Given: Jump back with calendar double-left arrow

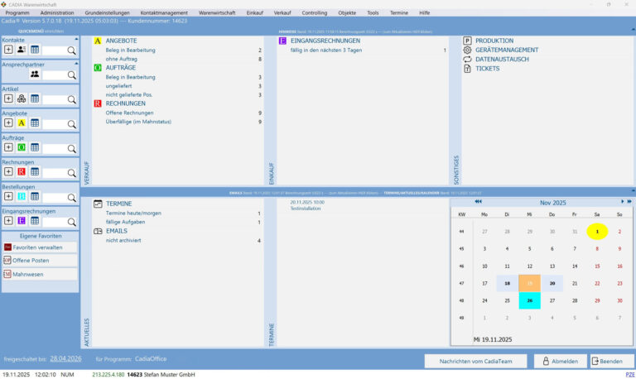Looking at the screenshot, I should [478, 202].
